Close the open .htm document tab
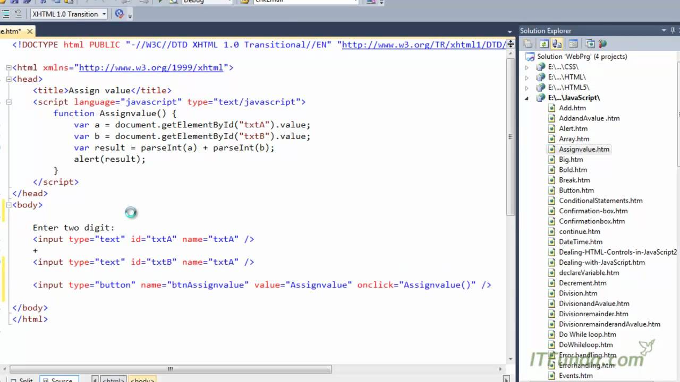 [x=29, y=31]
